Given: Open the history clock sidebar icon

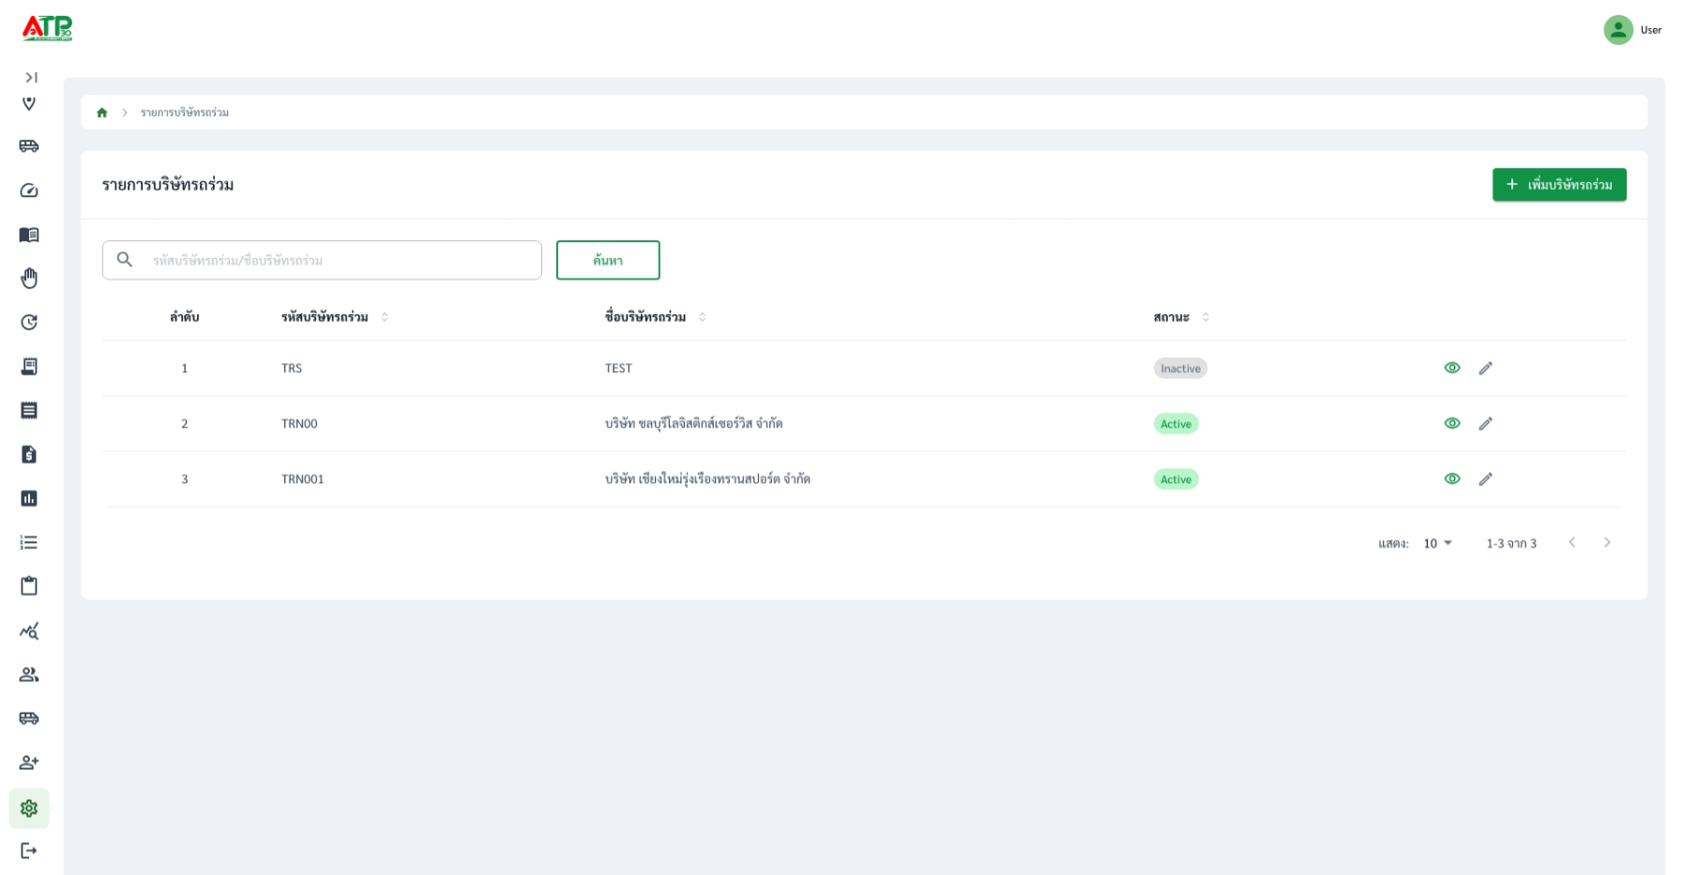Looking at the screenshot, I should (29, 323).
